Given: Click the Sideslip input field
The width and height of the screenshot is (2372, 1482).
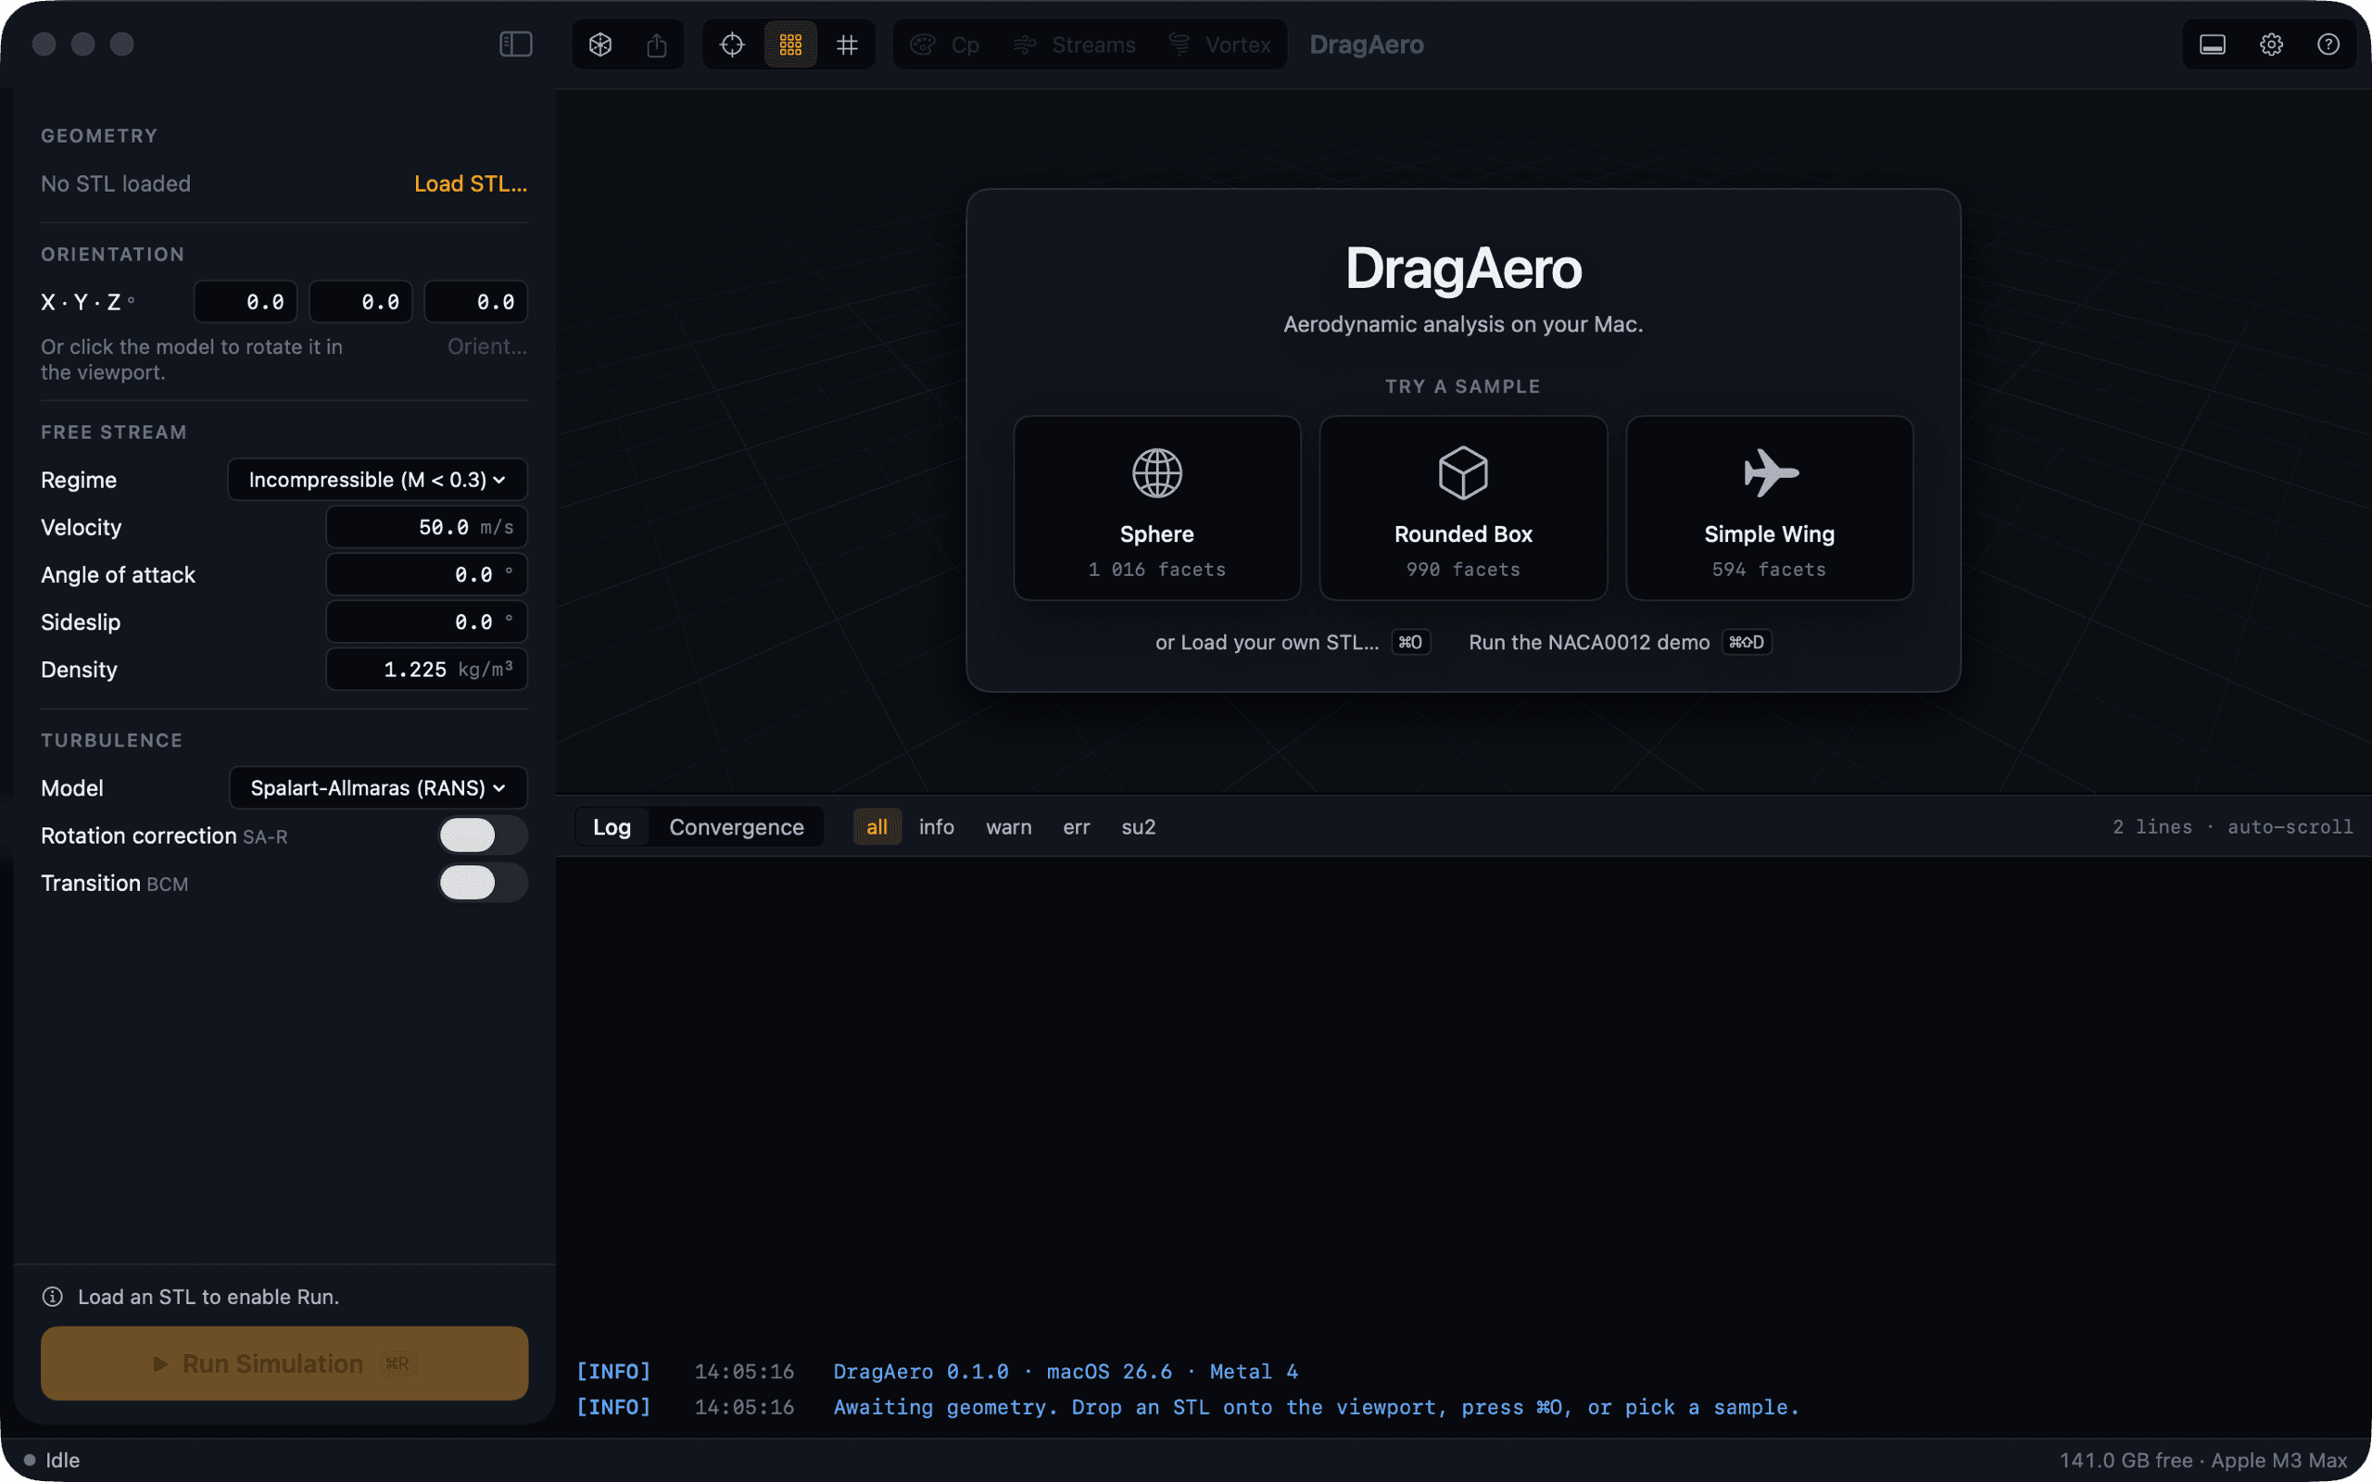Looking at the screenshot, I should 426,622.
